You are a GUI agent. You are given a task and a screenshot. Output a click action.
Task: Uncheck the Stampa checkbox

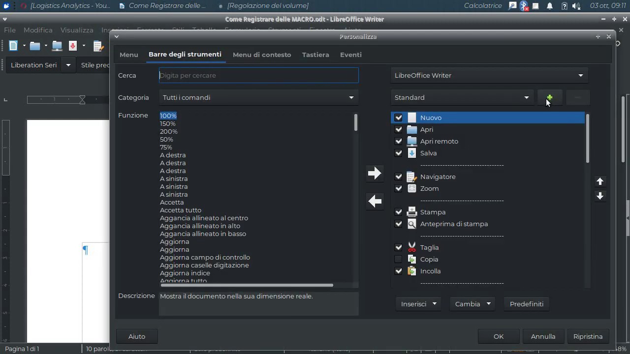[x=398, y=212]
